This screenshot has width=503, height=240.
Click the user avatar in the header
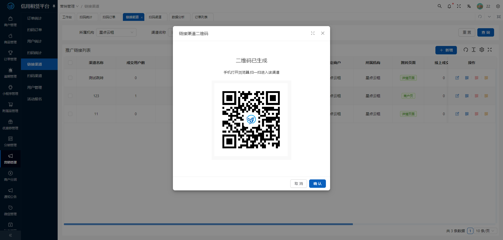pyautogui.click(x=480, y=6)
